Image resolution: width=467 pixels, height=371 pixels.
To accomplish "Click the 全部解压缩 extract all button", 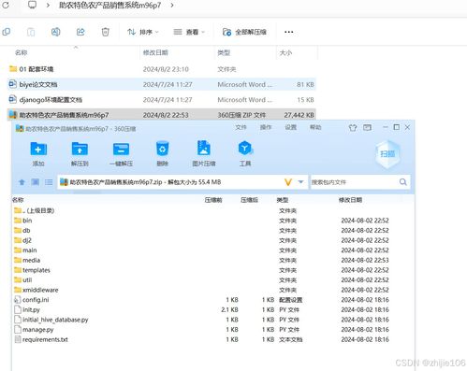I will 244,32.
